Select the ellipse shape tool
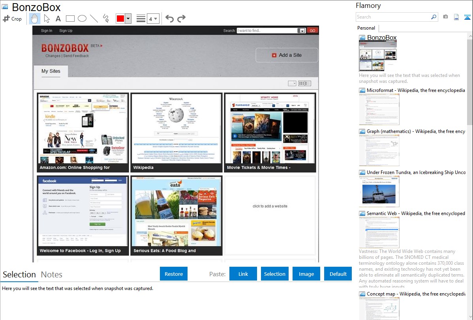The image size is (473, 320). 82,19
